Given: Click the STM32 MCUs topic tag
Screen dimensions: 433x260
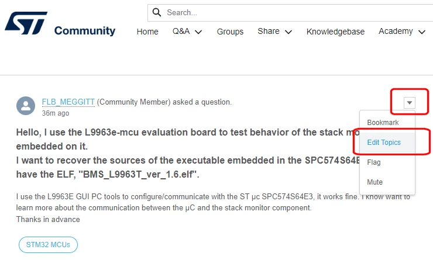Looking at the screenshot, I should tap(48, 245).
